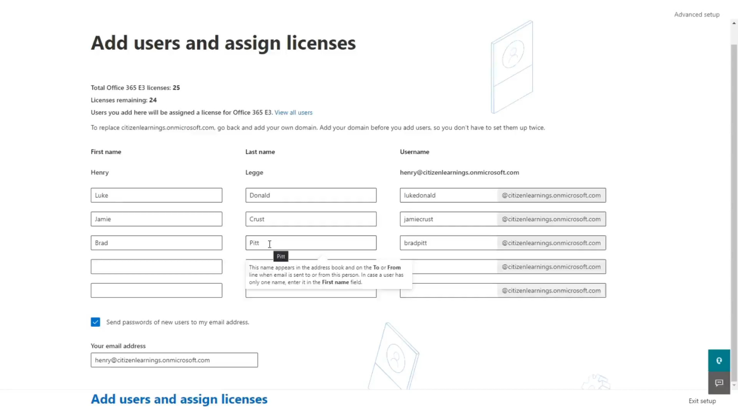Open the feedback chat icon
Viewport: 738px width, 415px height.
pyautogui.click(x=719, y=383)
